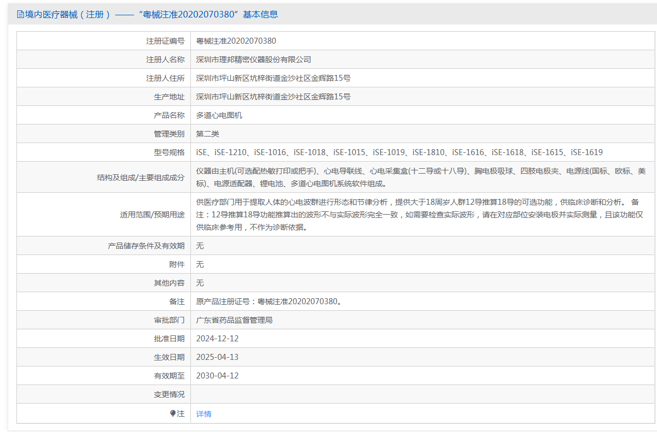Select 无 in the 其他内容 row
The width and height of the screenshot is (657, 432).
pyautogui.click(x=200, y=283)
